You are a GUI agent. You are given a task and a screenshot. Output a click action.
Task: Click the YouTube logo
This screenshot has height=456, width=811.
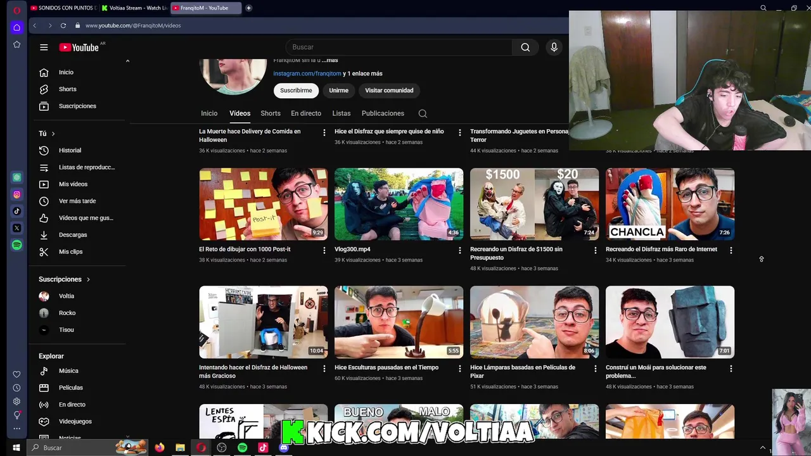[79, 47]
